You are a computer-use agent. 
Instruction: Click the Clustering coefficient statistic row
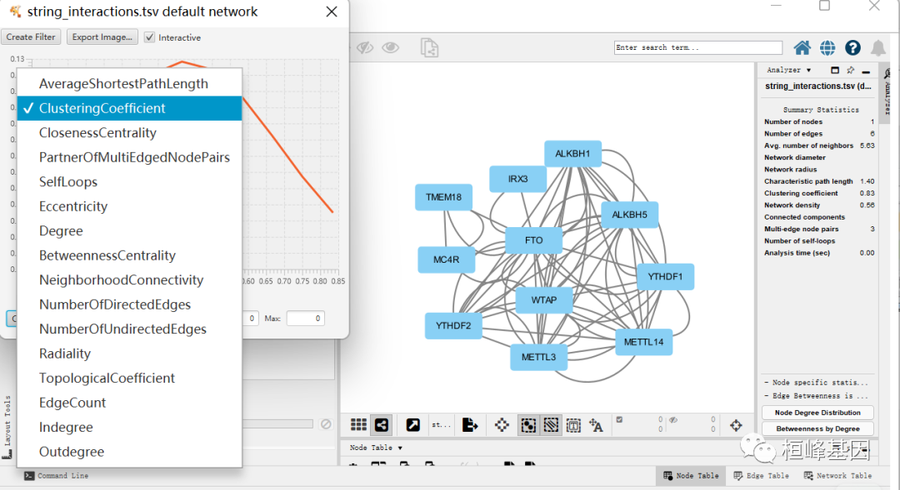click(819, 193)
